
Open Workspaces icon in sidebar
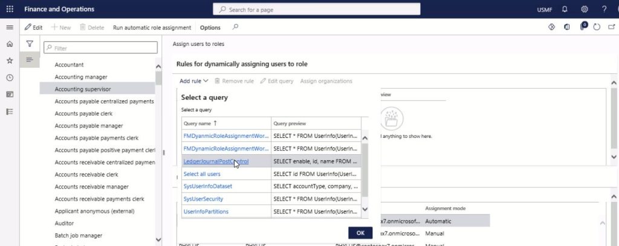pos(10,94)
